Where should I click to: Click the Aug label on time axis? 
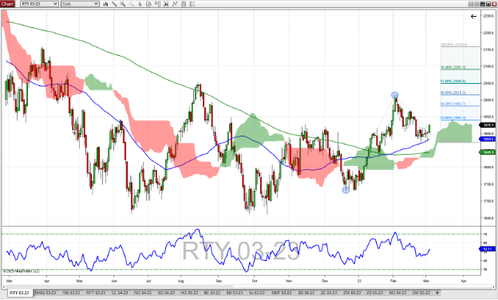180,281
